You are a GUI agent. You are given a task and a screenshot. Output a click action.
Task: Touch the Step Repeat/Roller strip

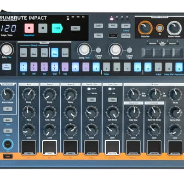point(162,52)
